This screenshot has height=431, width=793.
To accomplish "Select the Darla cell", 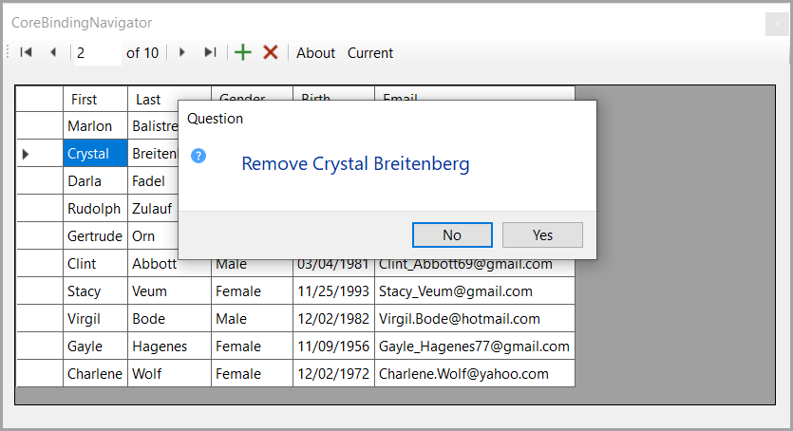I will point(95,181).
